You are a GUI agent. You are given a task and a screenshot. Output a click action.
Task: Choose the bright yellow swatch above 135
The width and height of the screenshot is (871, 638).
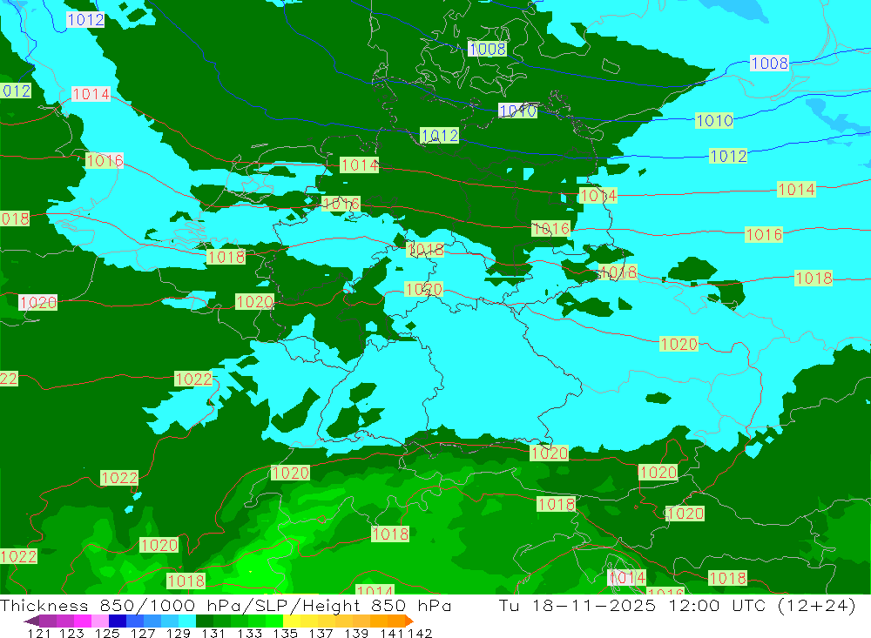point(292,621)
